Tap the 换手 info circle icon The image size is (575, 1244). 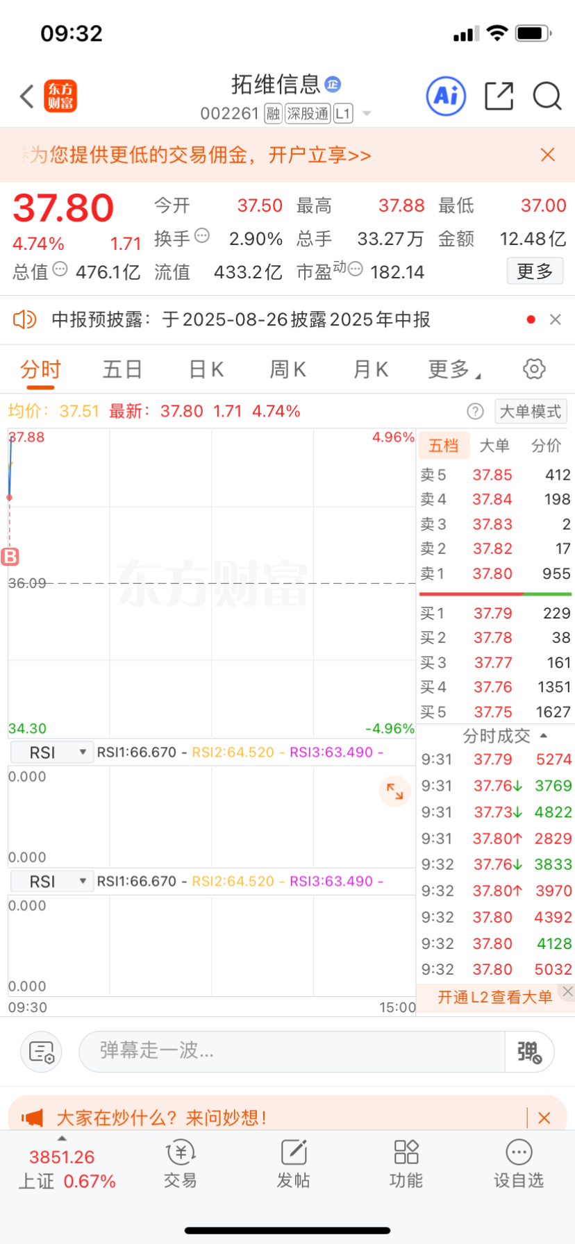(x=202, y=236)
